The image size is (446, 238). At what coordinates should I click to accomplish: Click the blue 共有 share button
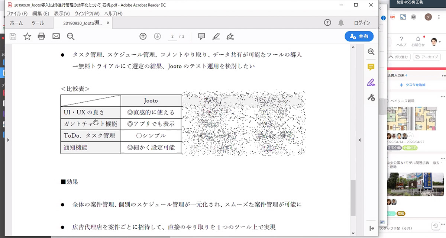(359, 36)
